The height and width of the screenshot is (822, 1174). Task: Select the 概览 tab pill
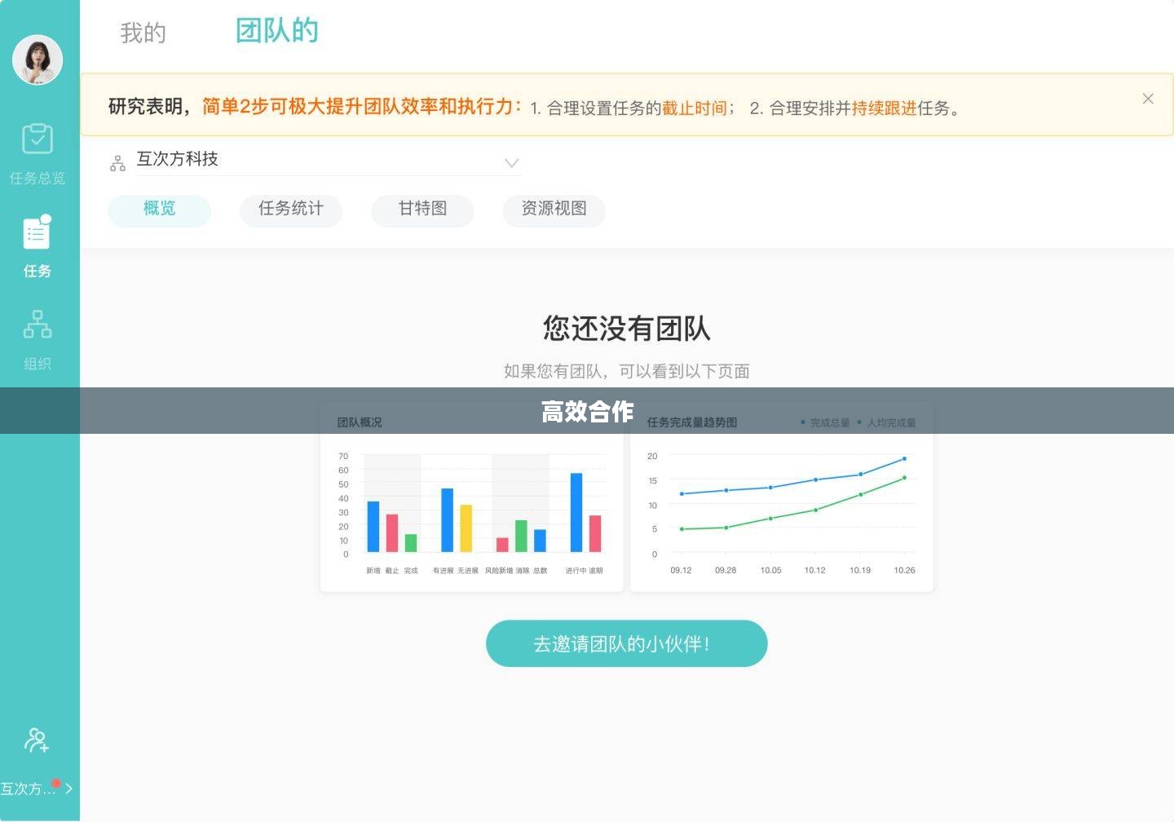(x=160, y=210)
